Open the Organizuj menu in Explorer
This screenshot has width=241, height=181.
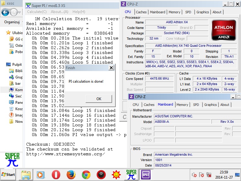click(12, 22)
